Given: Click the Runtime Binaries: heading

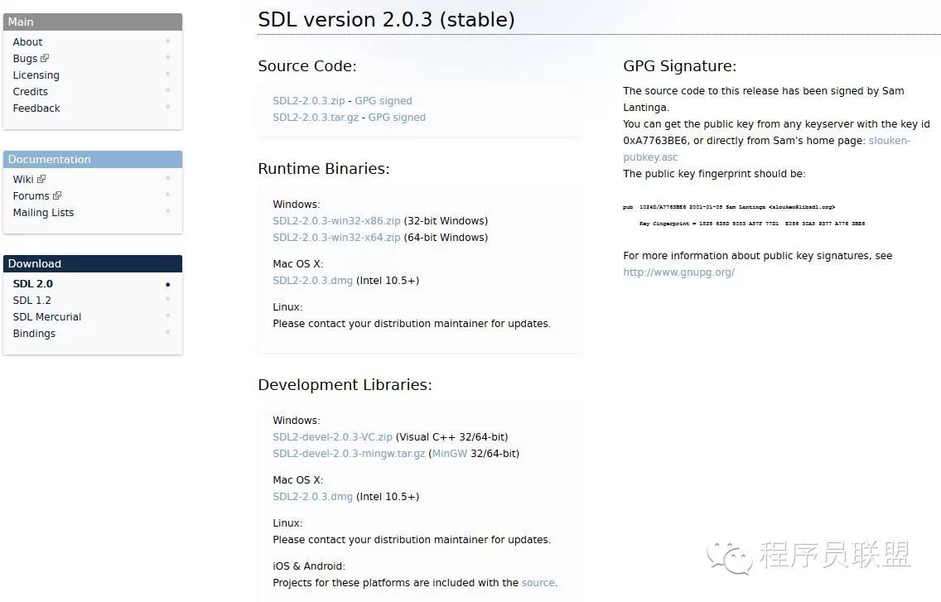Looking at the screenshot, I should (x=324, y=169).
